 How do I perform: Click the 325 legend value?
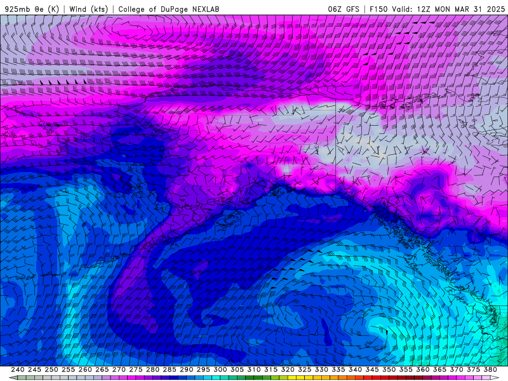pyautogui.click(x=305, y=370)
